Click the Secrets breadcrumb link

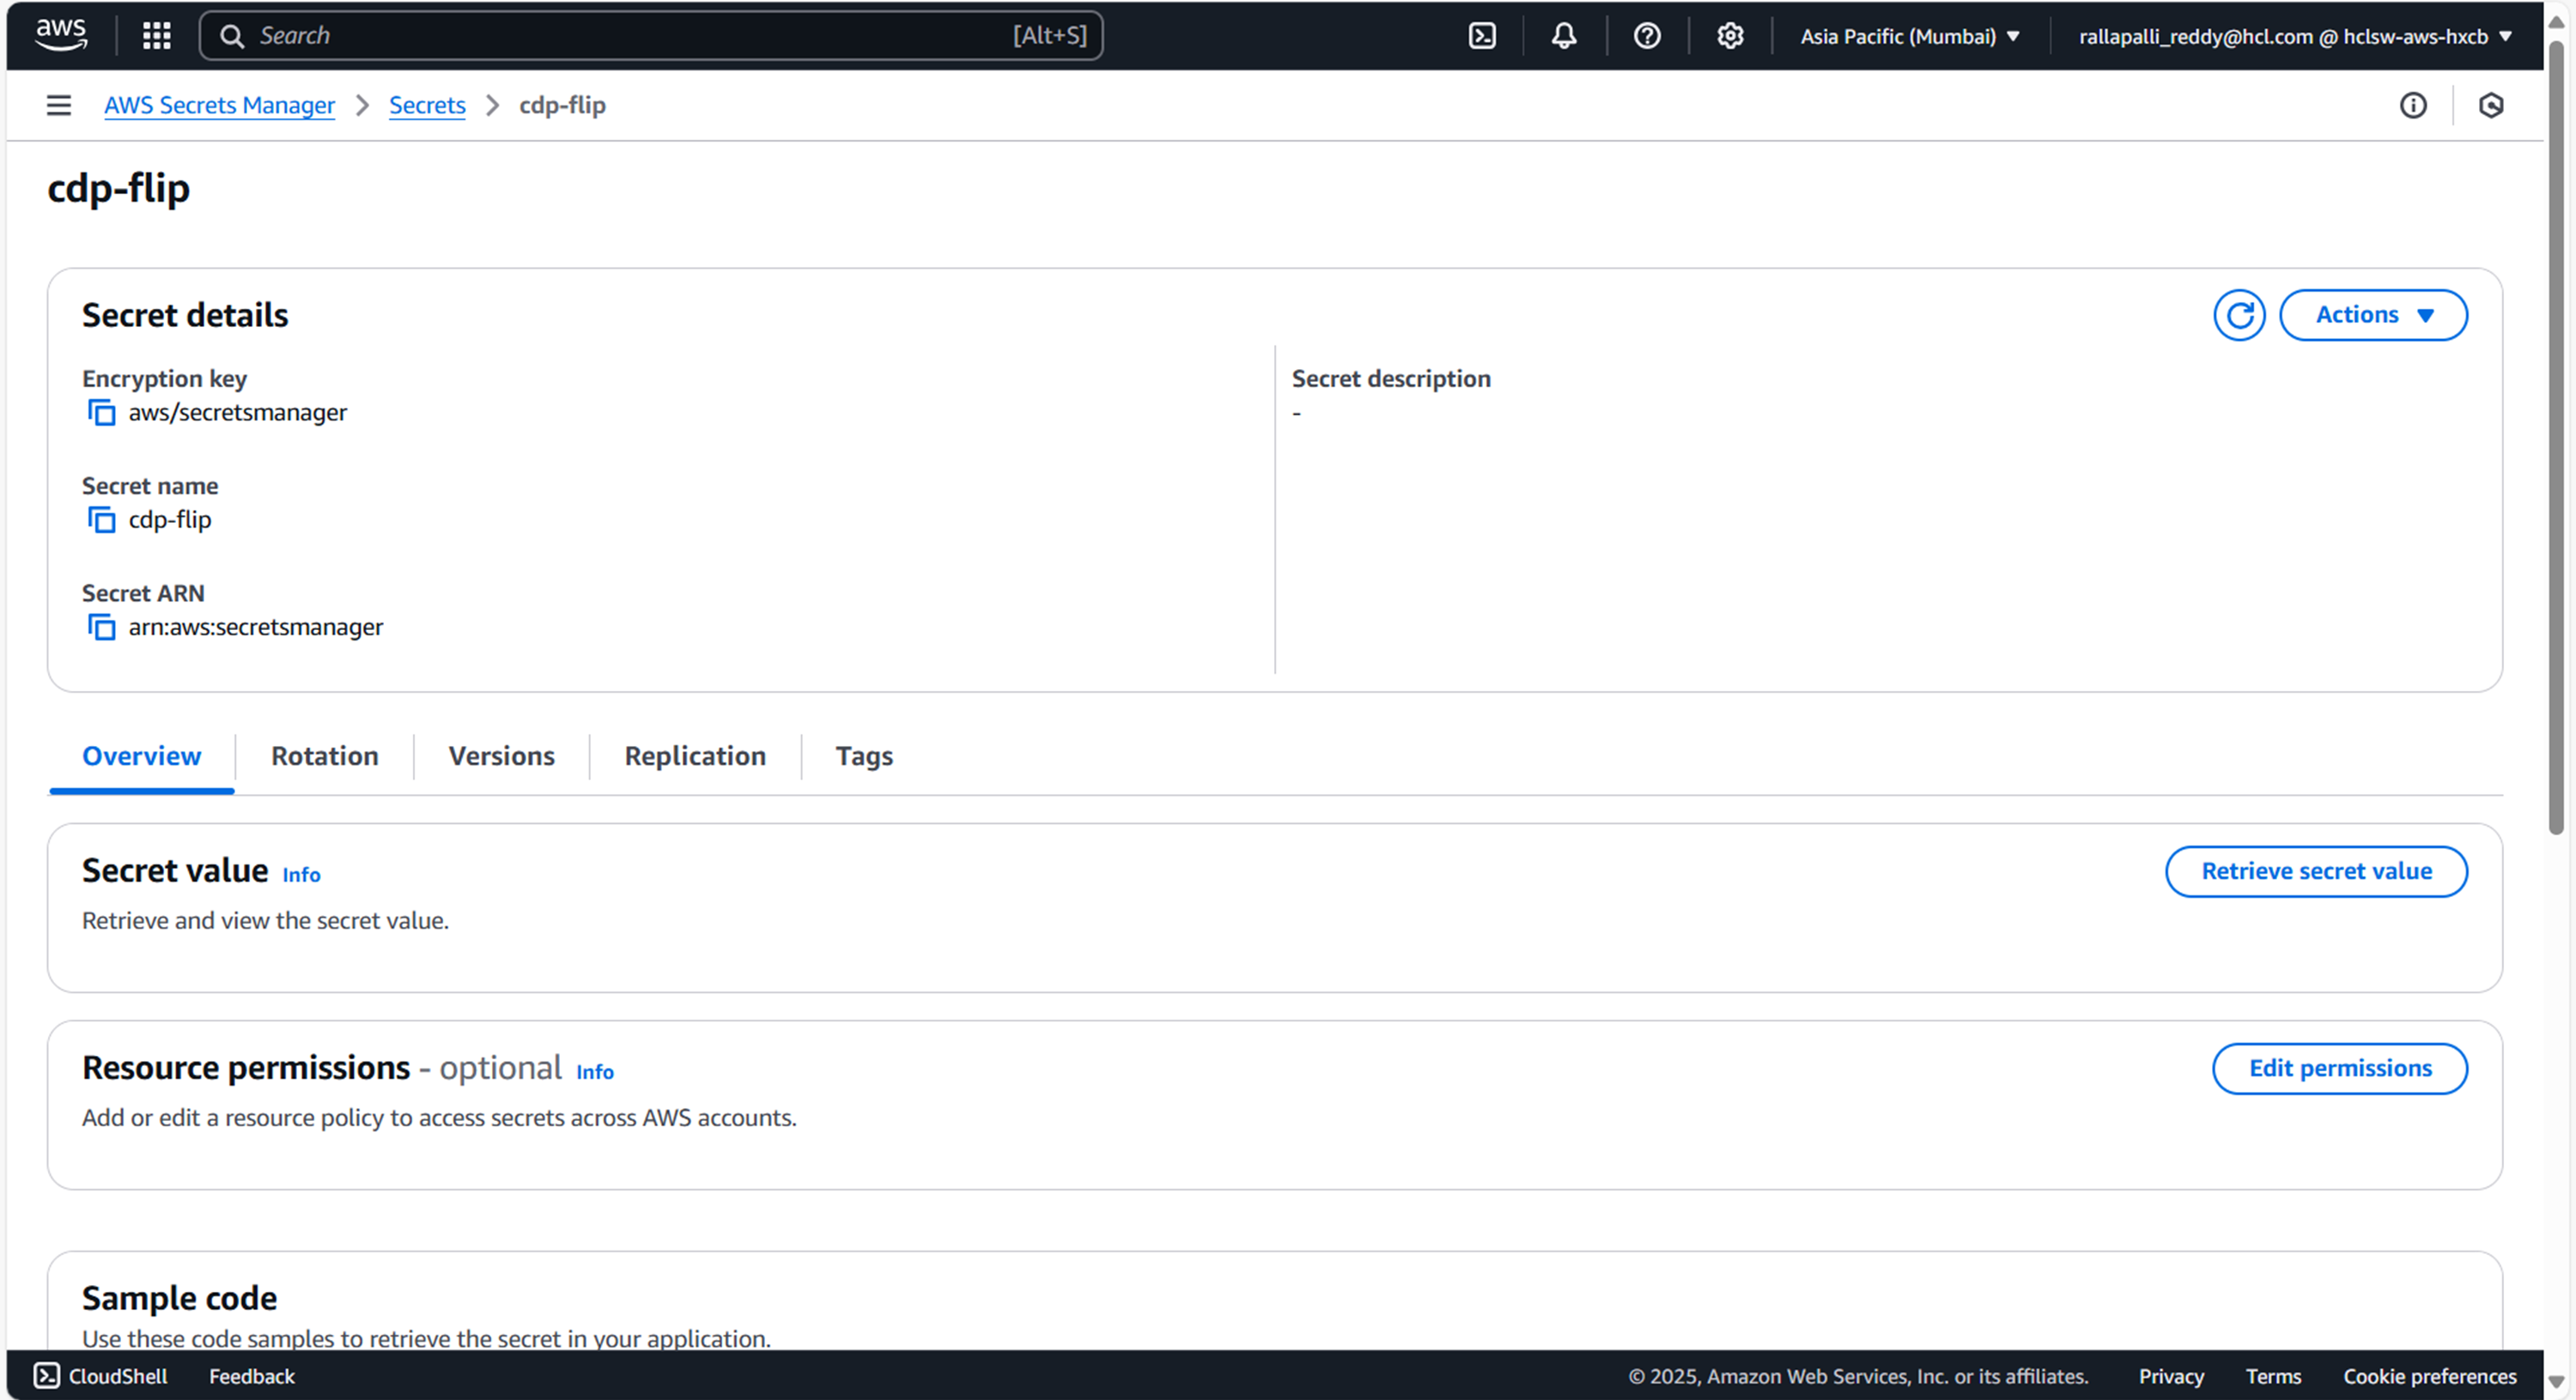[x=427, y=105]
